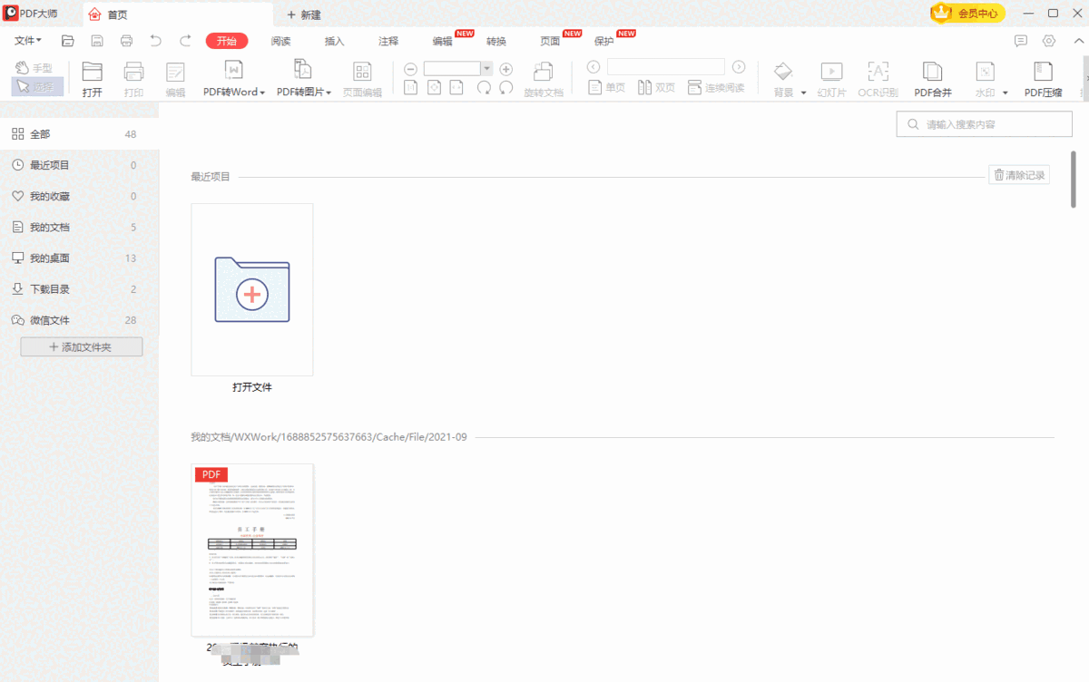Open 页面编辑 page editing tool
Image resolution: width=1089 pixels, height=682 pixels.
click(362, 79)
